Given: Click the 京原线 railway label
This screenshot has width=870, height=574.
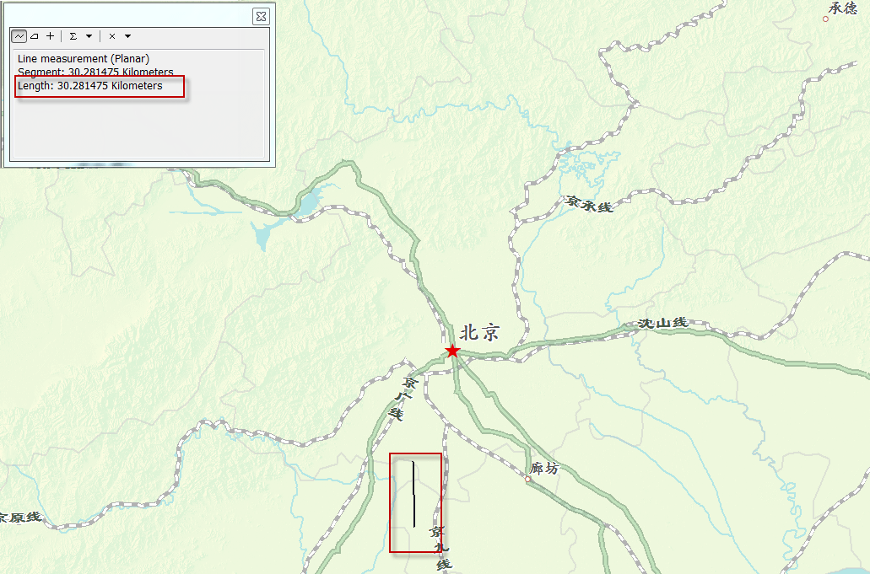Looking at the screenshot, I should (20, 518).
